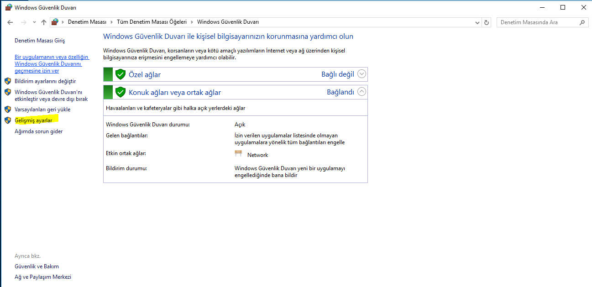
Task: Open Varsayılanları geri yükle link
Action: 42,110
